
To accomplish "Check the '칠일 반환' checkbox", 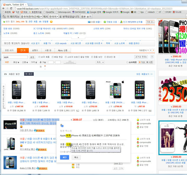I will (79, 57).
